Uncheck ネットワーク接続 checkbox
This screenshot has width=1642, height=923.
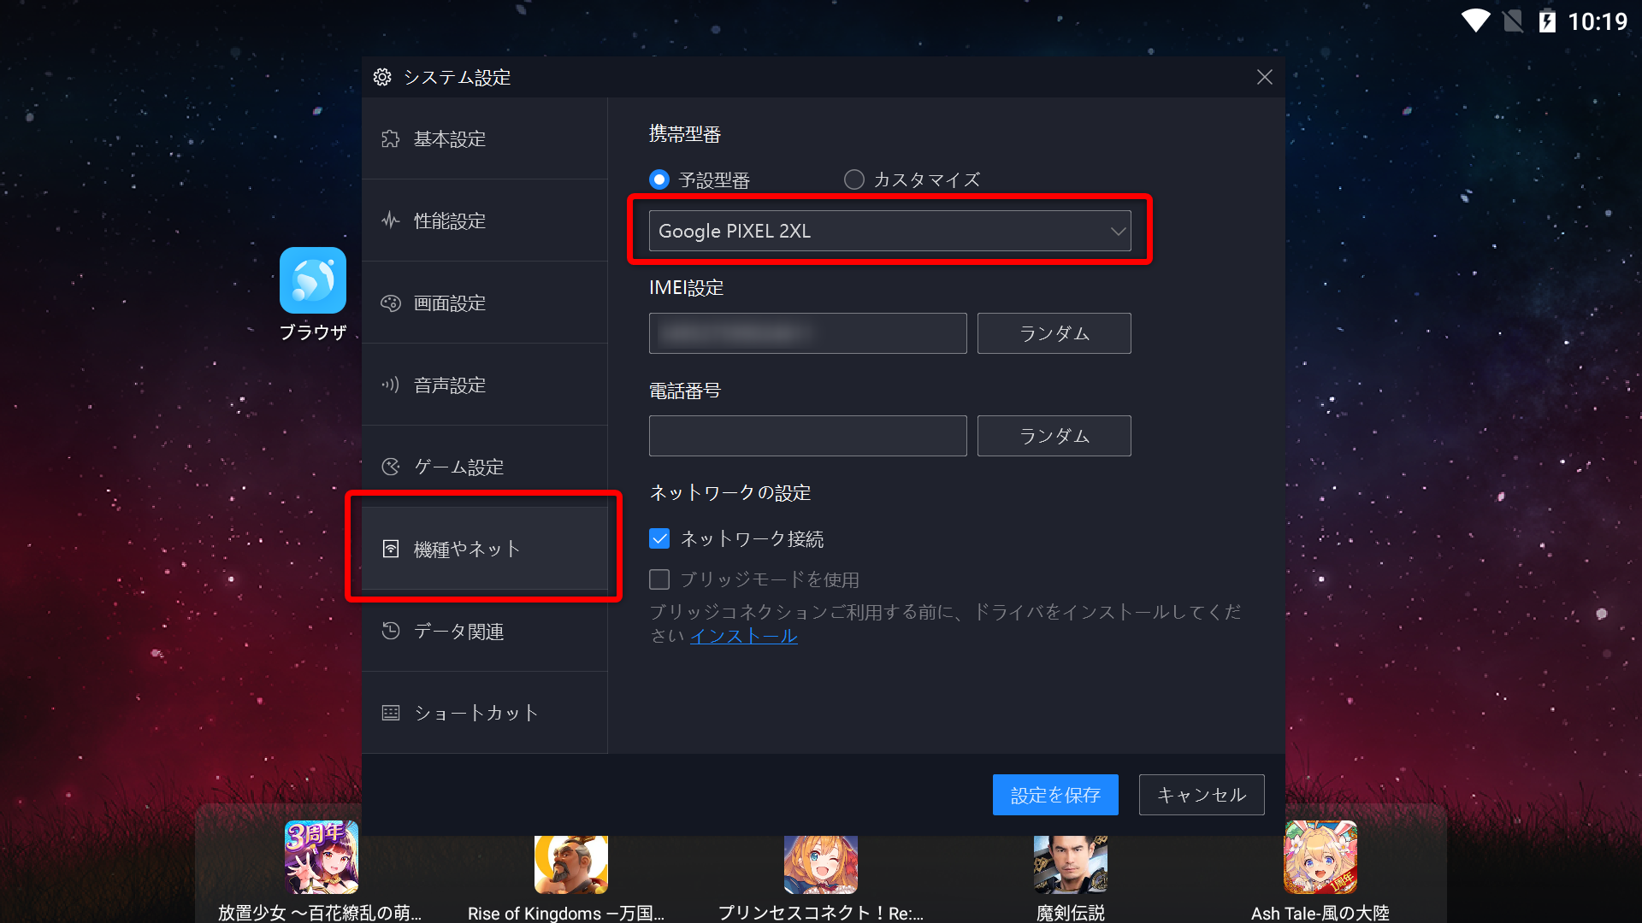tap(659, 538)
